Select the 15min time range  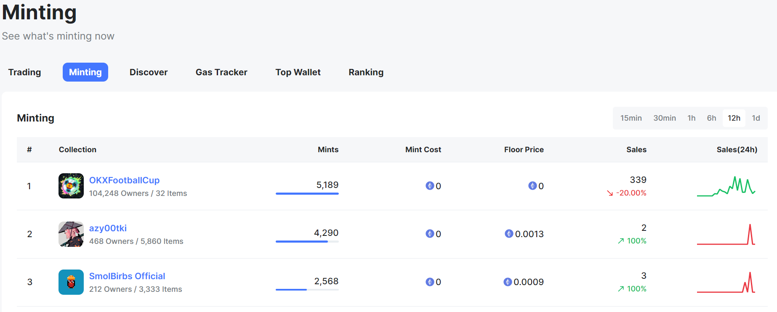click(x=631, y=118)
